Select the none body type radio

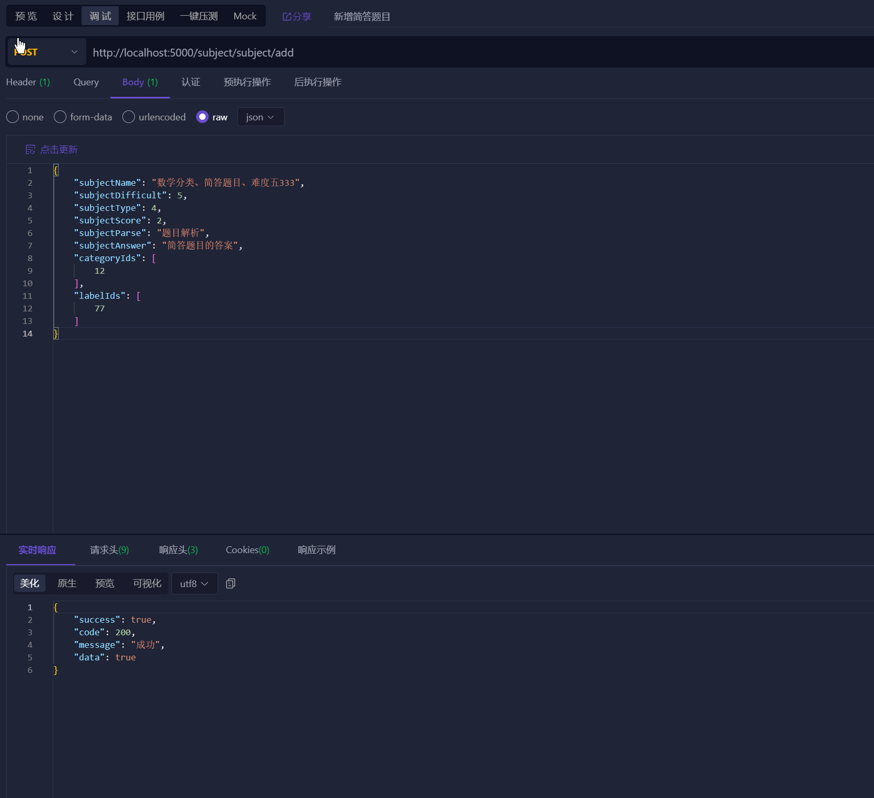point(13,117)
